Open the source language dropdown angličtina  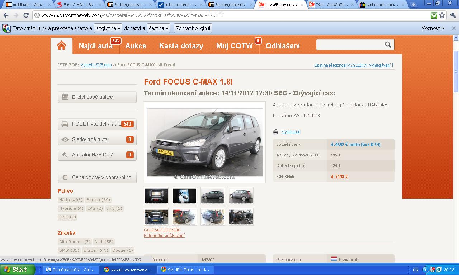coord(108,28)
